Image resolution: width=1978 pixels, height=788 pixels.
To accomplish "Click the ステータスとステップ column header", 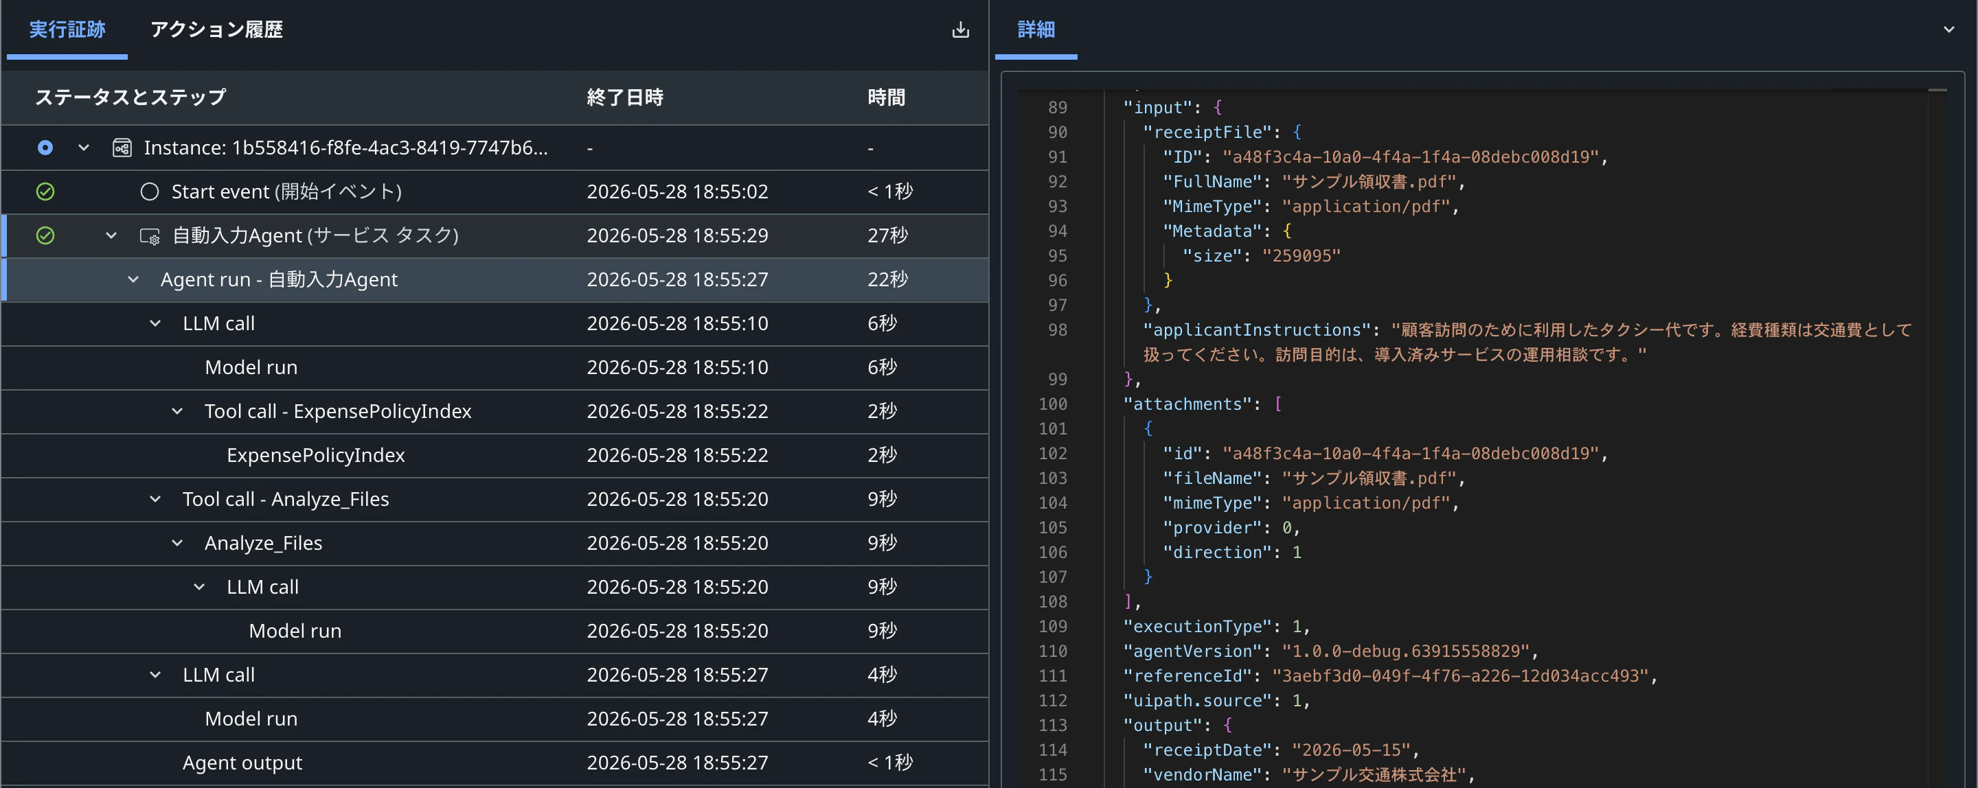I will 130,97.
